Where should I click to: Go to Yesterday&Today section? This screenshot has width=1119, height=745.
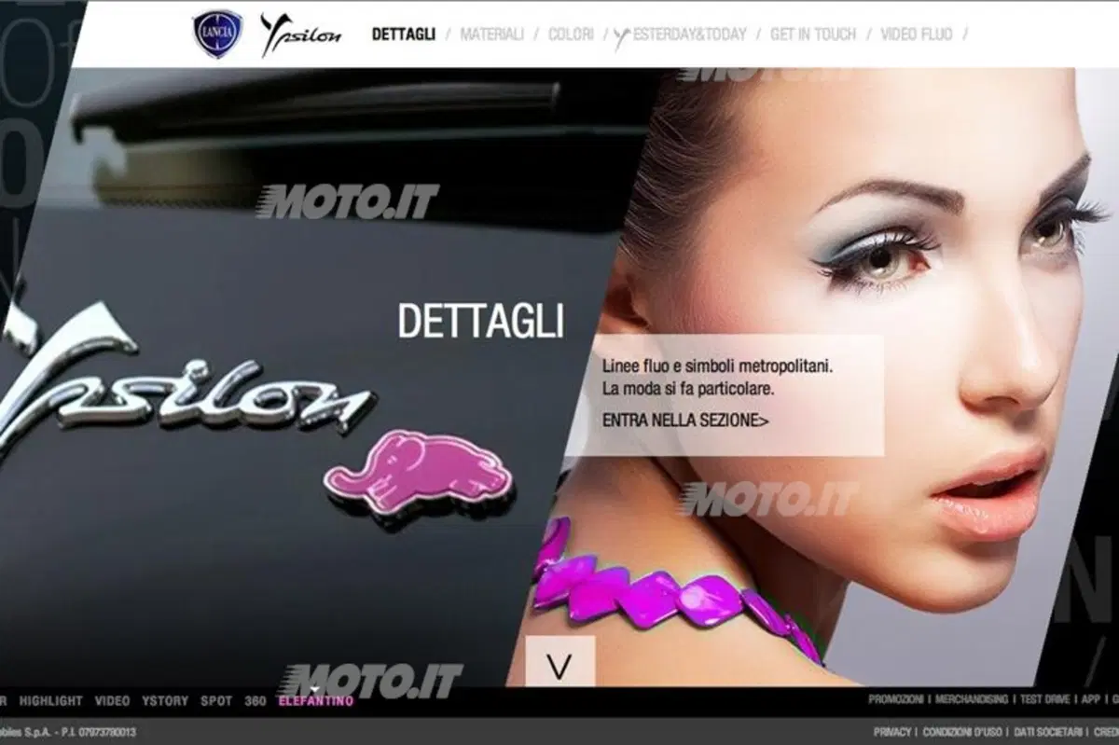[681, 35]
